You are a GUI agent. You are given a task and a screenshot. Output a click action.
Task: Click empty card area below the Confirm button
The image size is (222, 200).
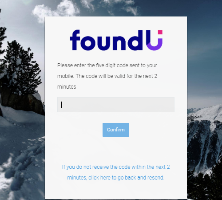click(116, 150)
